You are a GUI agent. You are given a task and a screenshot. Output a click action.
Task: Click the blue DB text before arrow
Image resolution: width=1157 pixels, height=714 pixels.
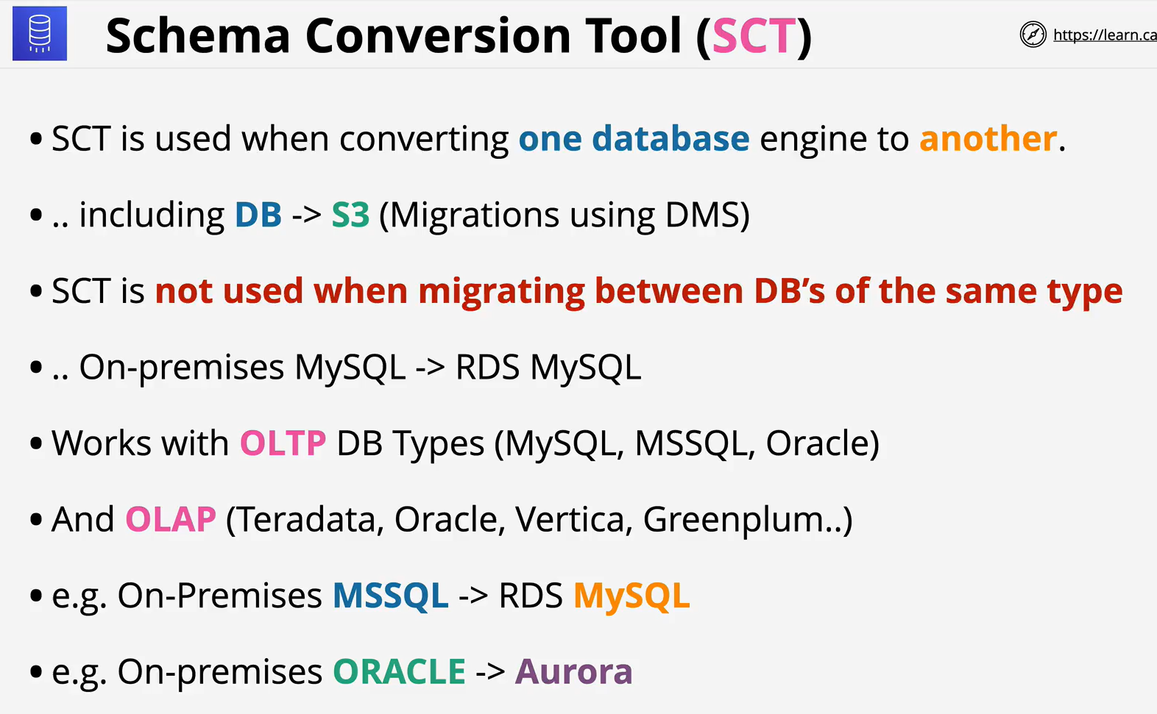click(x=258, y=215)
